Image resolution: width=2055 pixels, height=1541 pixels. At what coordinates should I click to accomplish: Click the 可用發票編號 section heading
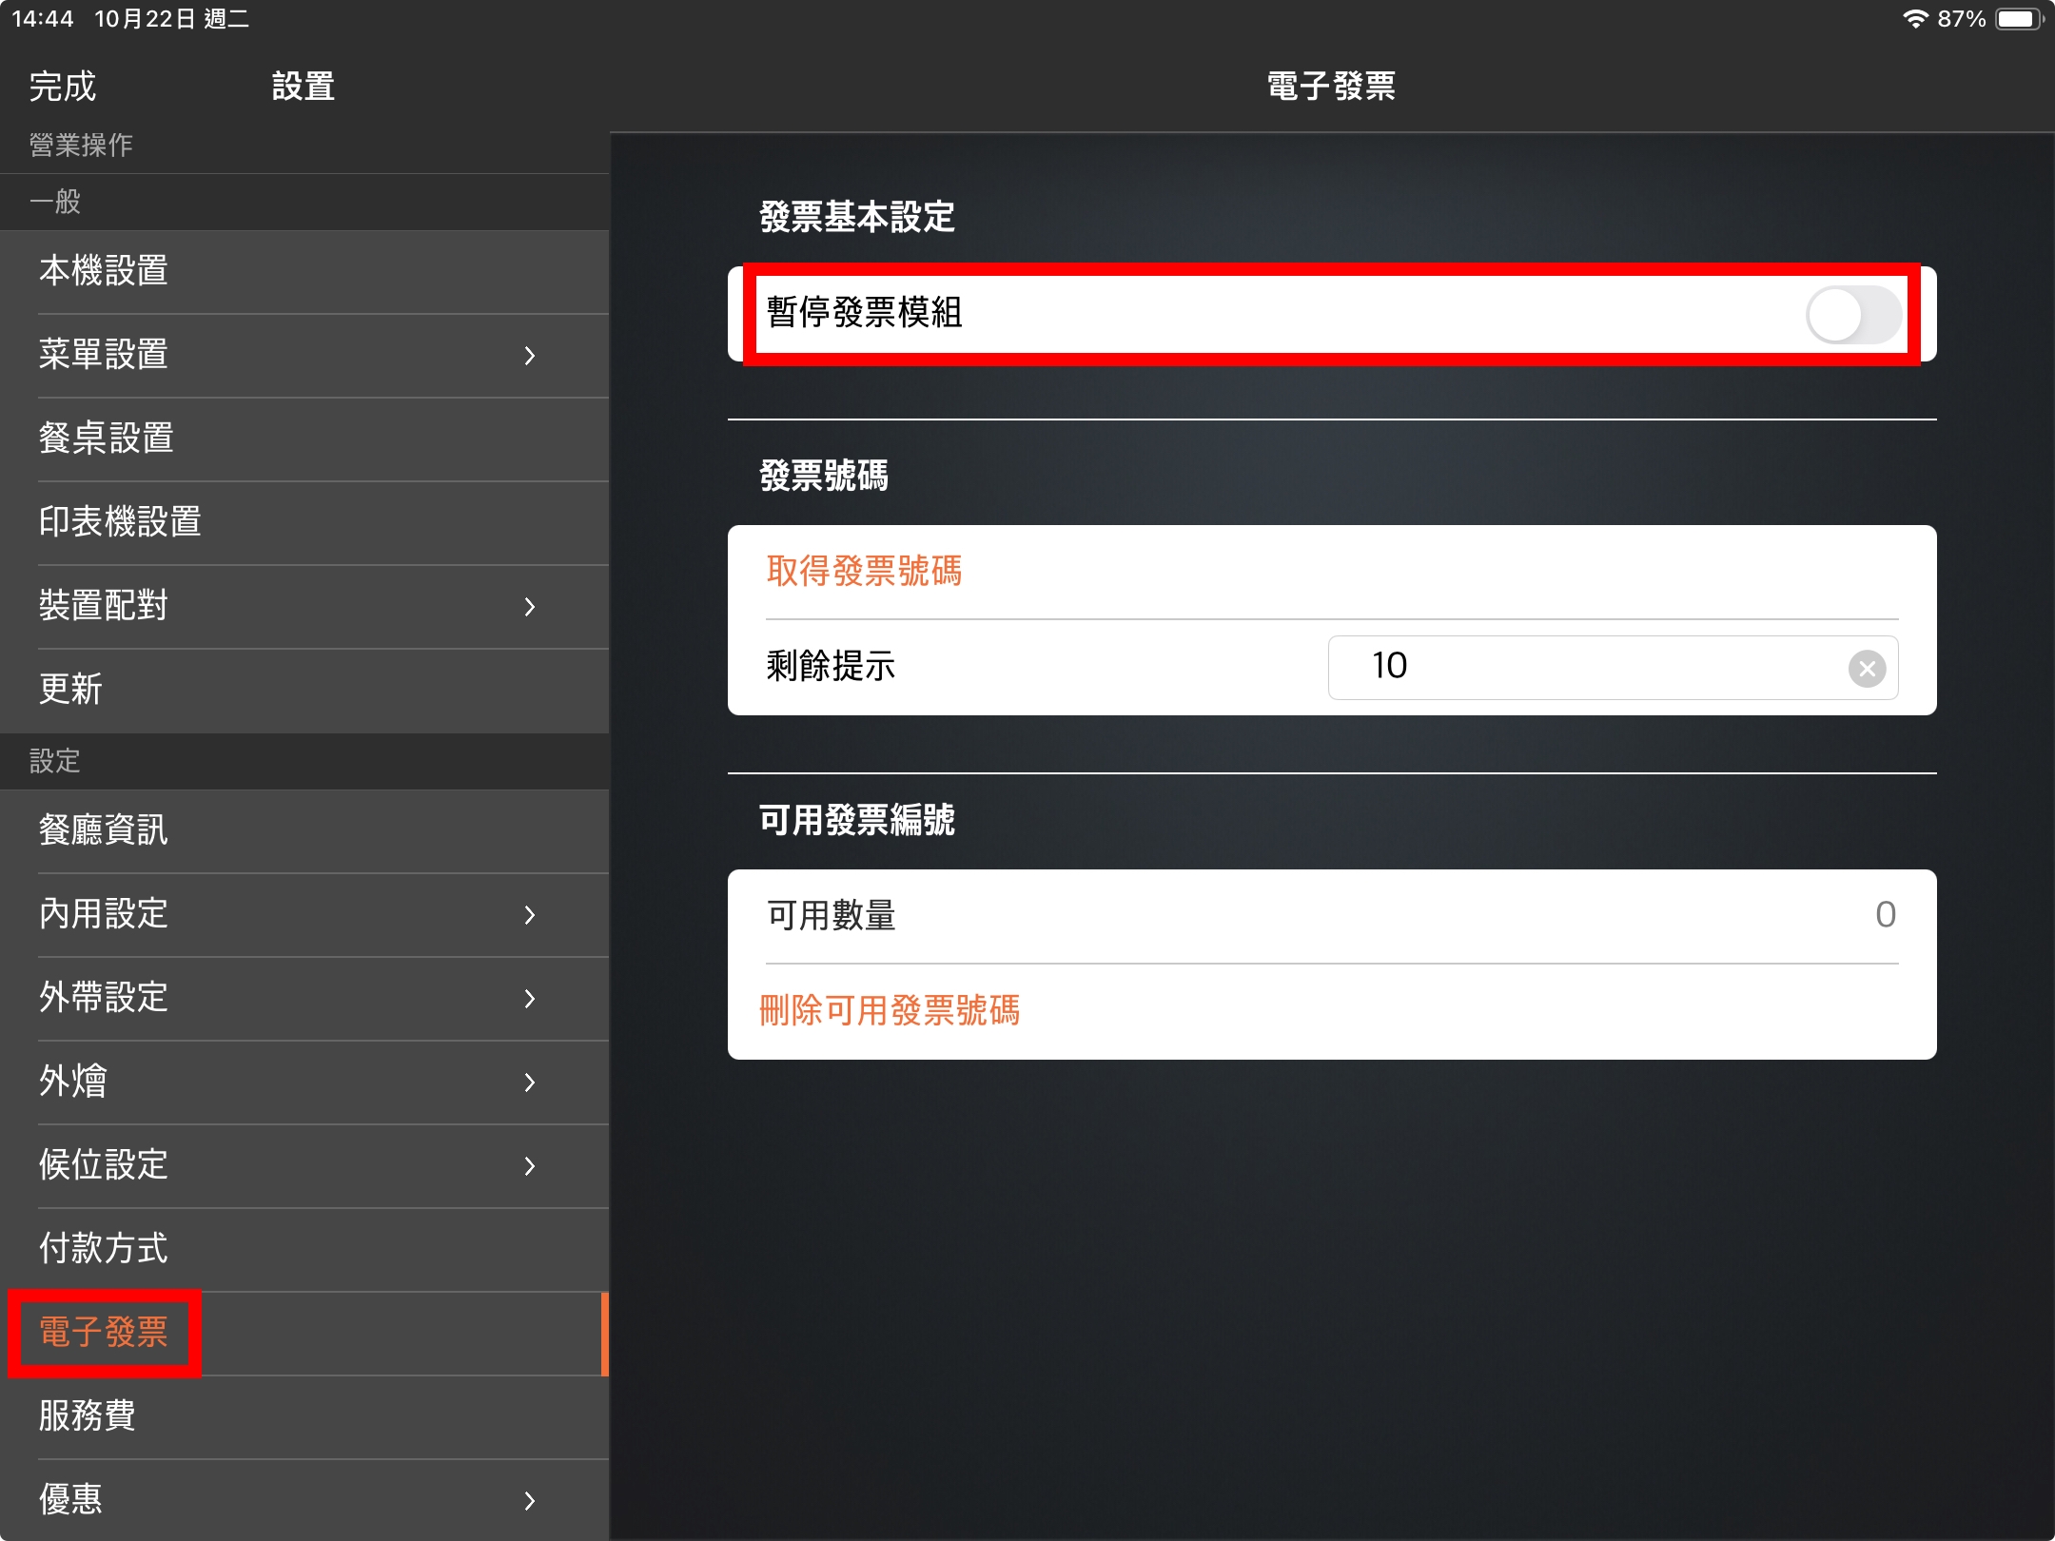pos(857,820)
